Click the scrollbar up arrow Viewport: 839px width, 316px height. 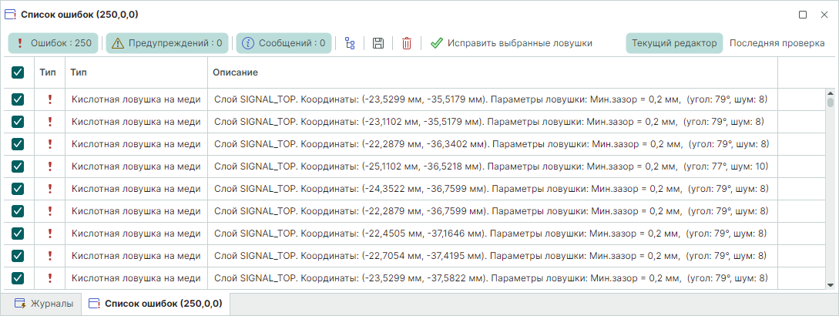(x=831, y=92)
